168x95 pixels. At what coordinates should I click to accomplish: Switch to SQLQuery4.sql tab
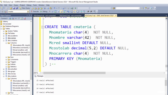click(45, 16)
